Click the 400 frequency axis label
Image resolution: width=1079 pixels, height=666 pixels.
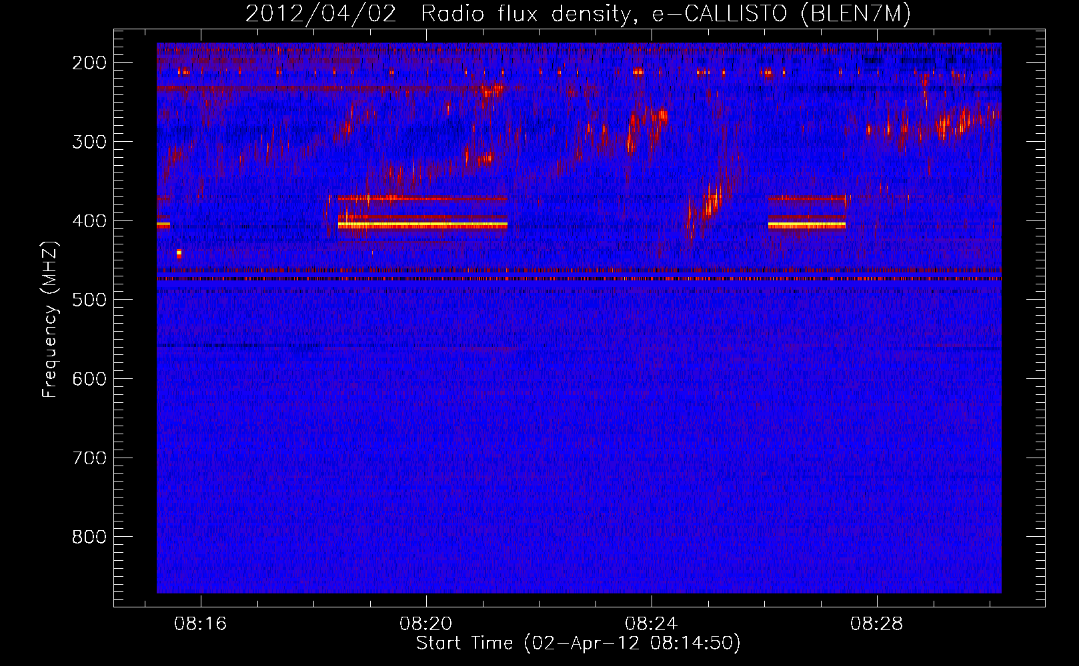[89, 221]
